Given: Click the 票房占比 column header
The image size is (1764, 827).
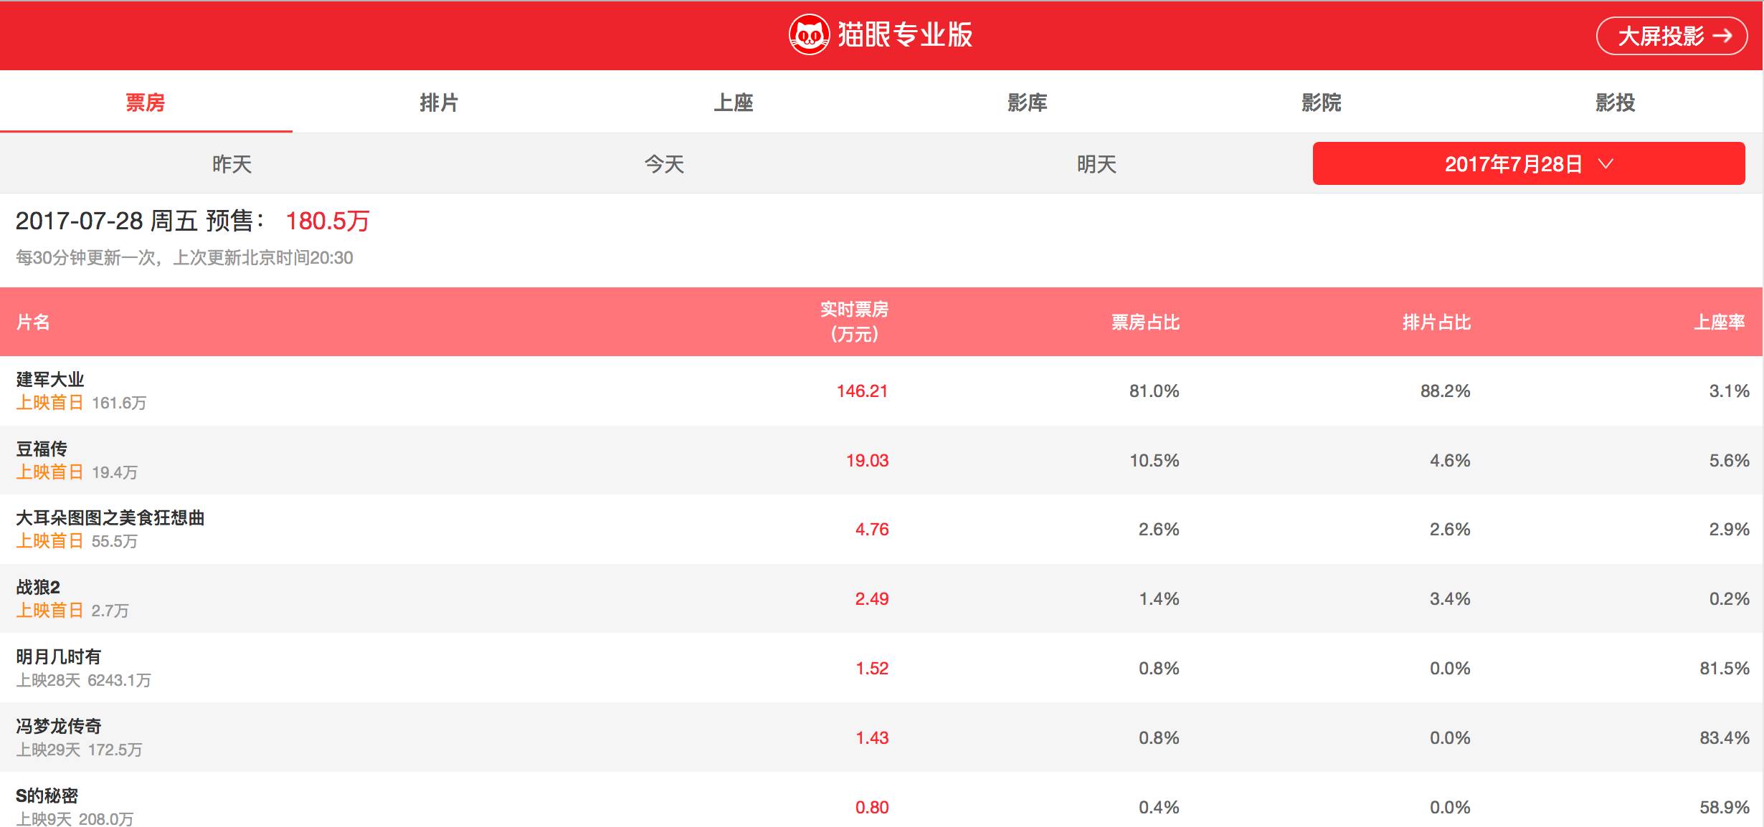Looking at the screenshot, I should click(1145, 322).
